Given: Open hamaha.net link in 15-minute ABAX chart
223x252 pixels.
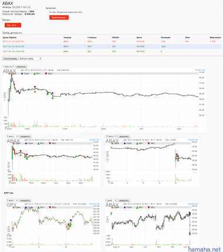Looking at the screenshot, I should point(193,140).
